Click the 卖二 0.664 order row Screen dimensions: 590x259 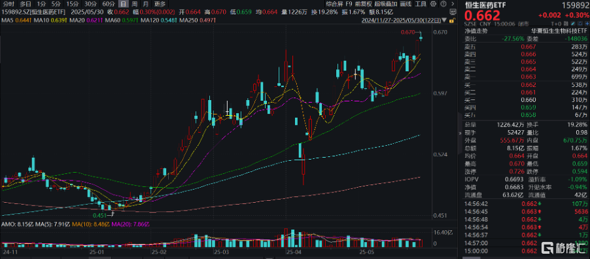pos(526,69)
